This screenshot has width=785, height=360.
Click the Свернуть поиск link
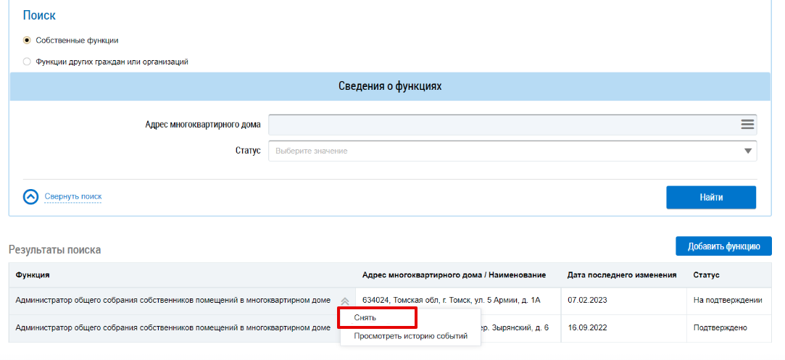coord(72,196)
